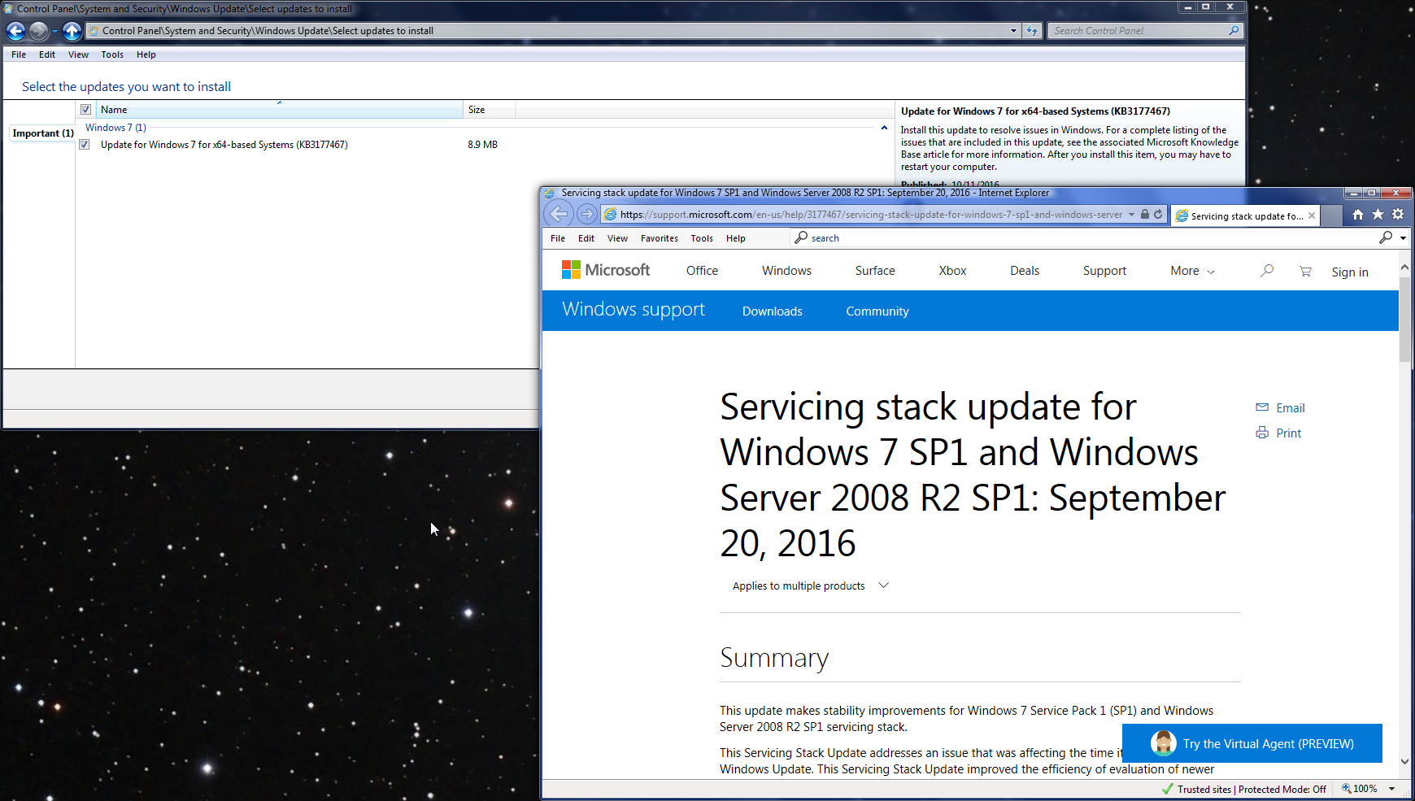Open Control Panel View menu
The width and height of the screenshot is (1415, 801).
[x=78, y=54]
